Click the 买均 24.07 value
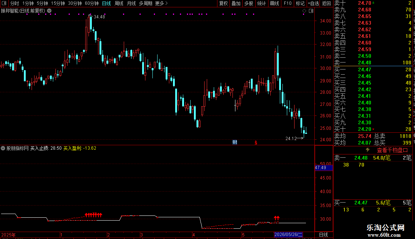The width and height of the screenshot is (415, 239). pos(365,143)
